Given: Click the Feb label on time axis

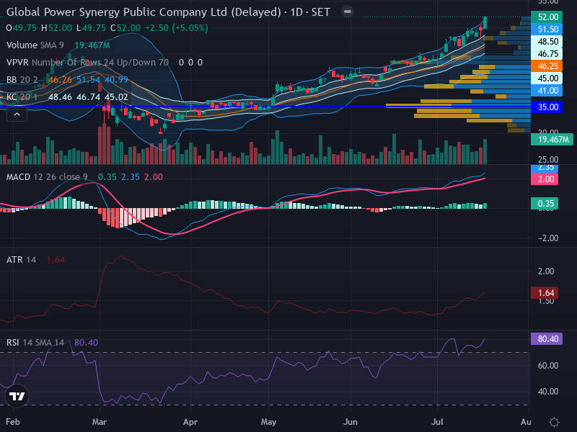Looking at the screenshot, I should click(13, 422).
